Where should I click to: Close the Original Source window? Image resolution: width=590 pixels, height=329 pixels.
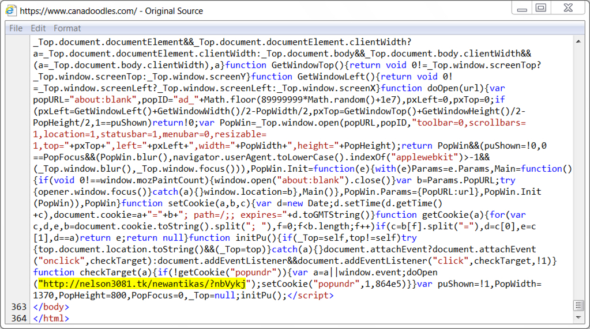pyautogui.click(x=568, y=8)
